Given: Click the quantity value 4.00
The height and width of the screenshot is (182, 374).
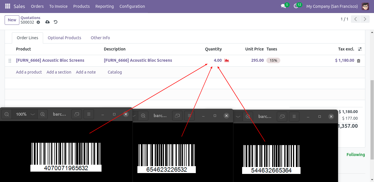Looking at the screenshot, I should coord(218,60).
